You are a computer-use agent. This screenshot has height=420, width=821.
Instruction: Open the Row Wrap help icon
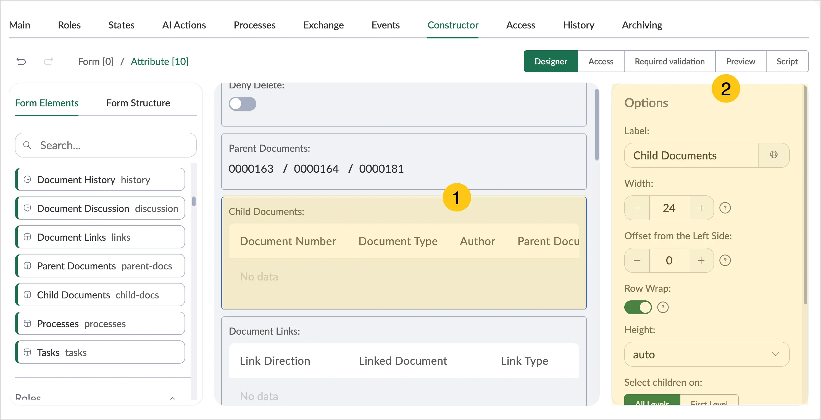pyautogui.click(x=663, y=308)
